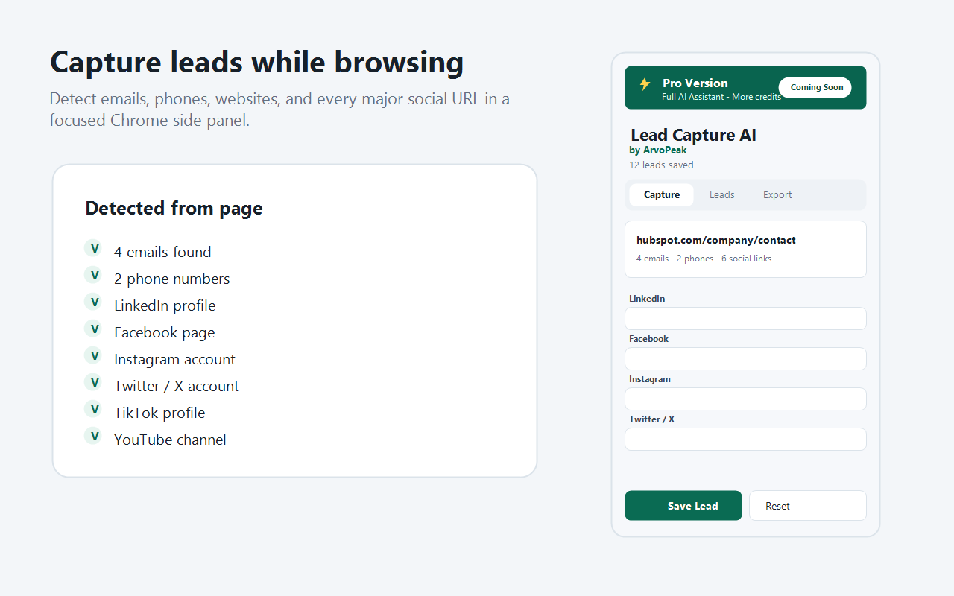Click the lightning bolt Pro Version icon
The width and height of the screenshot is (954, 596).
645,84
